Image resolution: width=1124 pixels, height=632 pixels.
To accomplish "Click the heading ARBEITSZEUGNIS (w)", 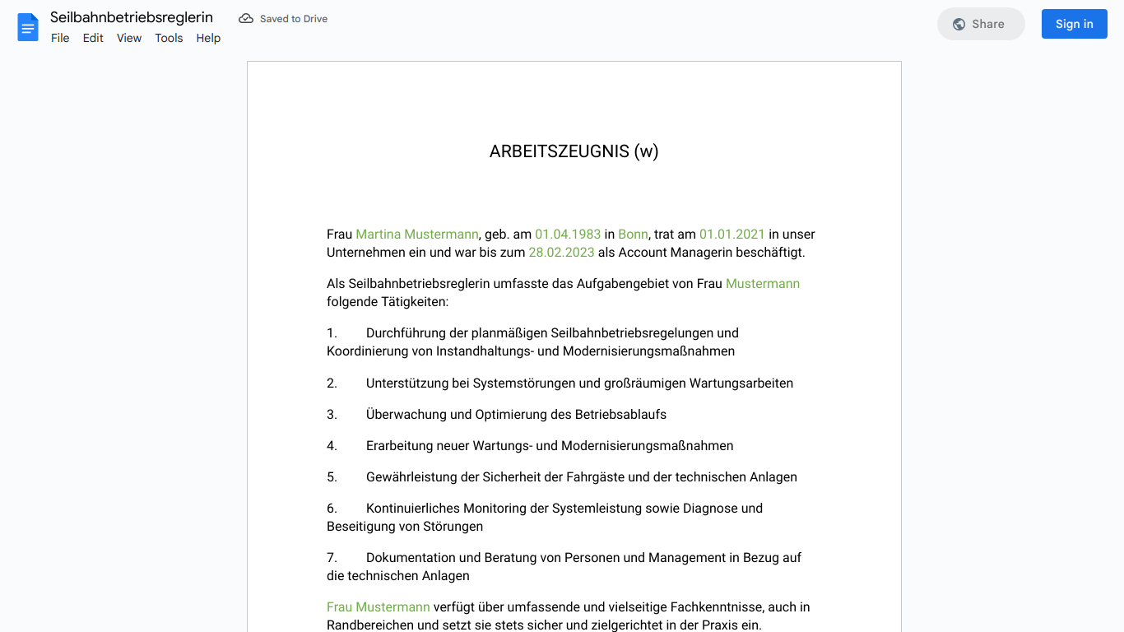I will tap(574, 151).
